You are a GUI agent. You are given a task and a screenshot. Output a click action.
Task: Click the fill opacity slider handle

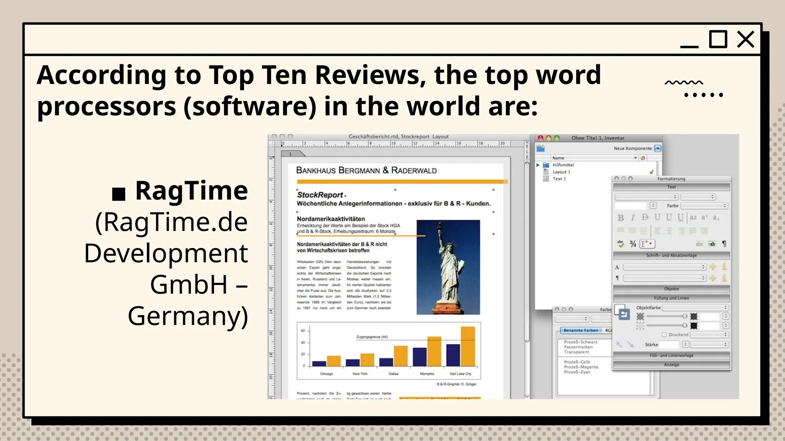(684, 316)
